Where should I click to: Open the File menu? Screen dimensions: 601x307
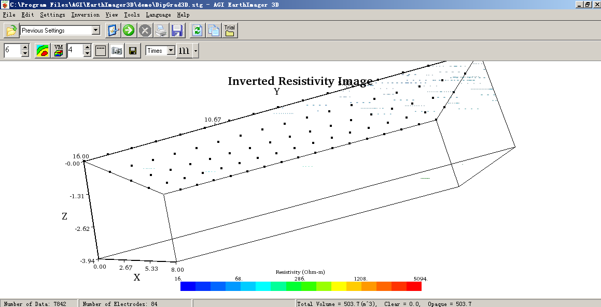pos(9,14)
